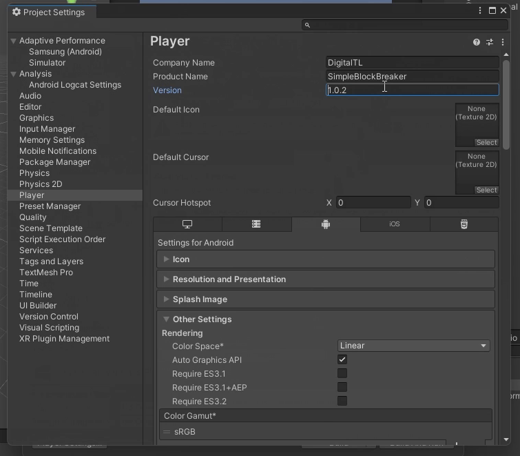The image size is (520, 456).
Task: Collapse the Other Settings section
Action: coord(202,319)
